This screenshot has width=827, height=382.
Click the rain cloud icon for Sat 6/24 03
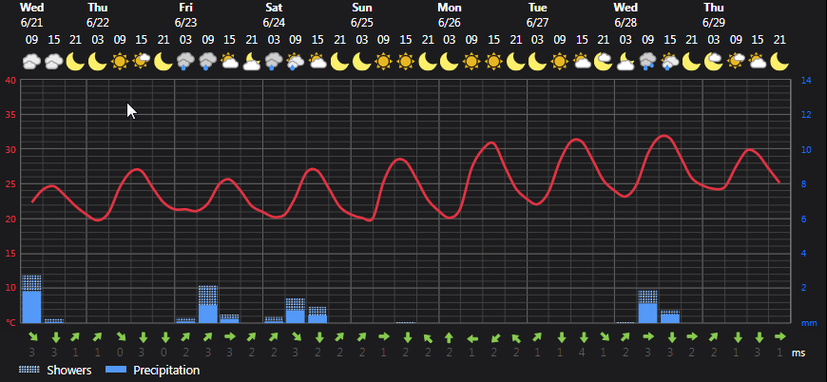(274, 62)
